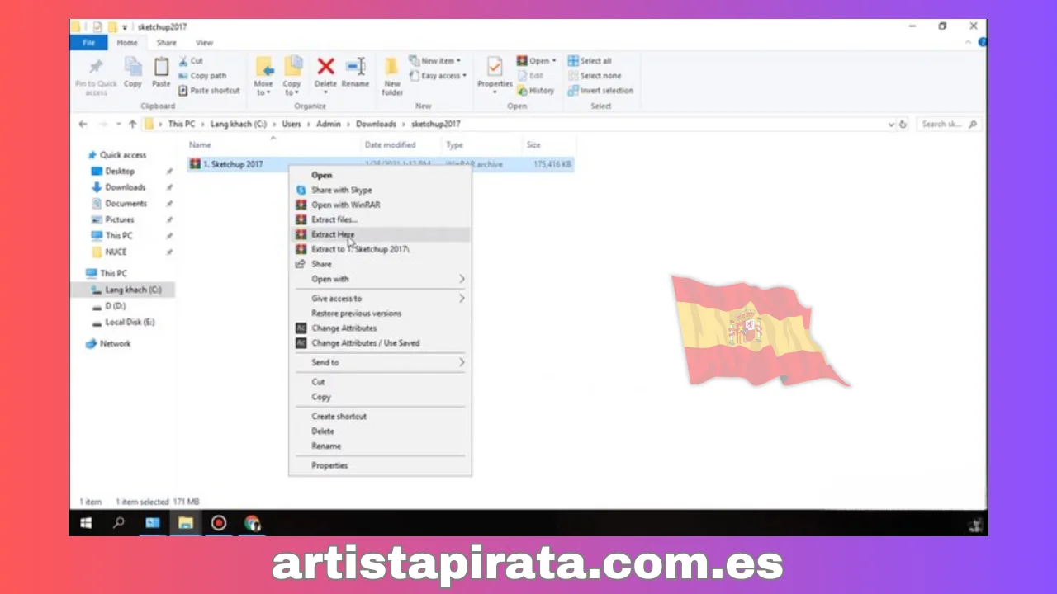The height and width of the screenshot is (594, 1057).
Task: Click the Search sketchup2017 field
Action: [947, 125]
